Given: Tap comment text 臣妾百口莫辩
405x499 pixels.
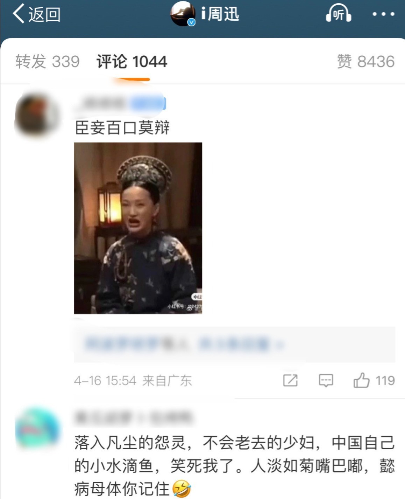Looking at the screenshot, I should 122,128.
